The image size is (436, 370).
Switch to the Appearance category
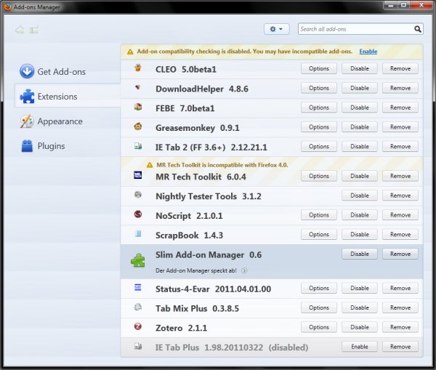tap(60, 121)
